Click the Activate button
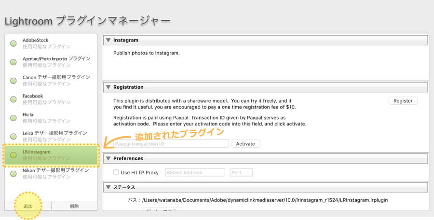This screenshot has height=220, width=434. pyautogui.click(x=245, y=143)
